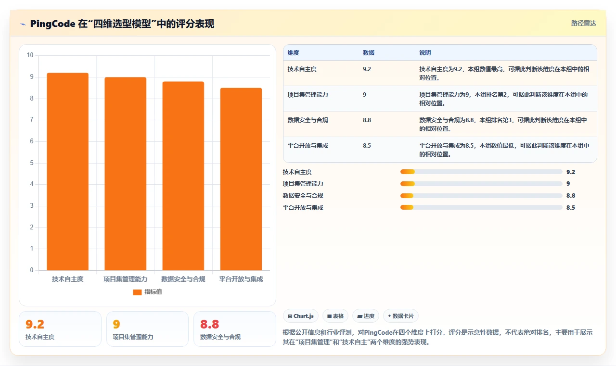Click the 技术自主度 bar in chart
The height and width of the screenshot is (366, 616).
click(x=67, y=172)
